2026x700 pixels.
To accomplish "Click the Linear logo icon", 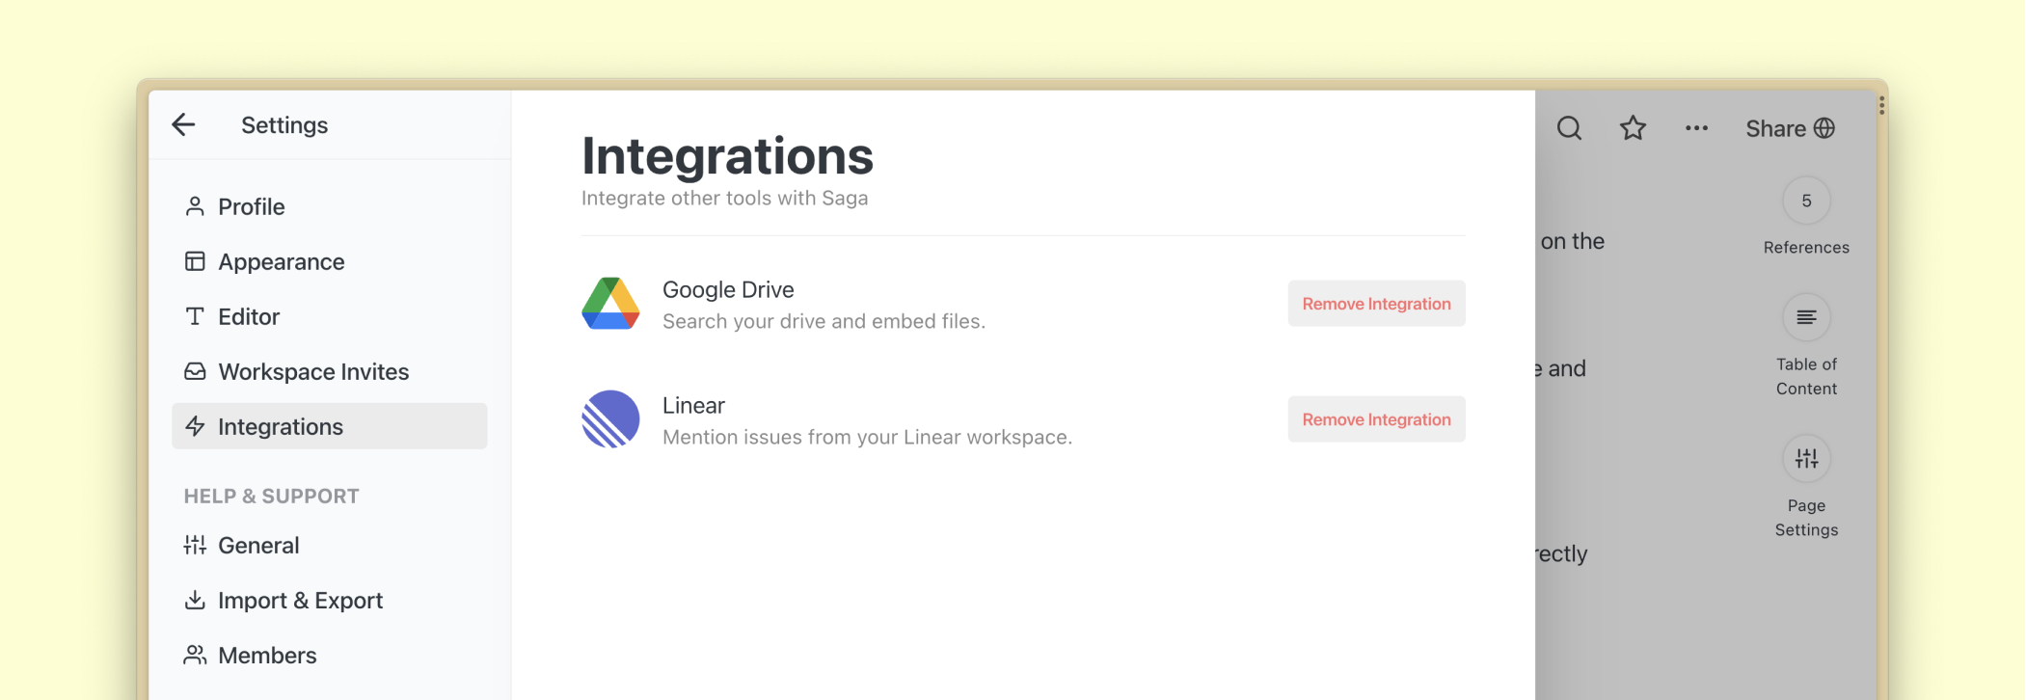I will [610, 419].
